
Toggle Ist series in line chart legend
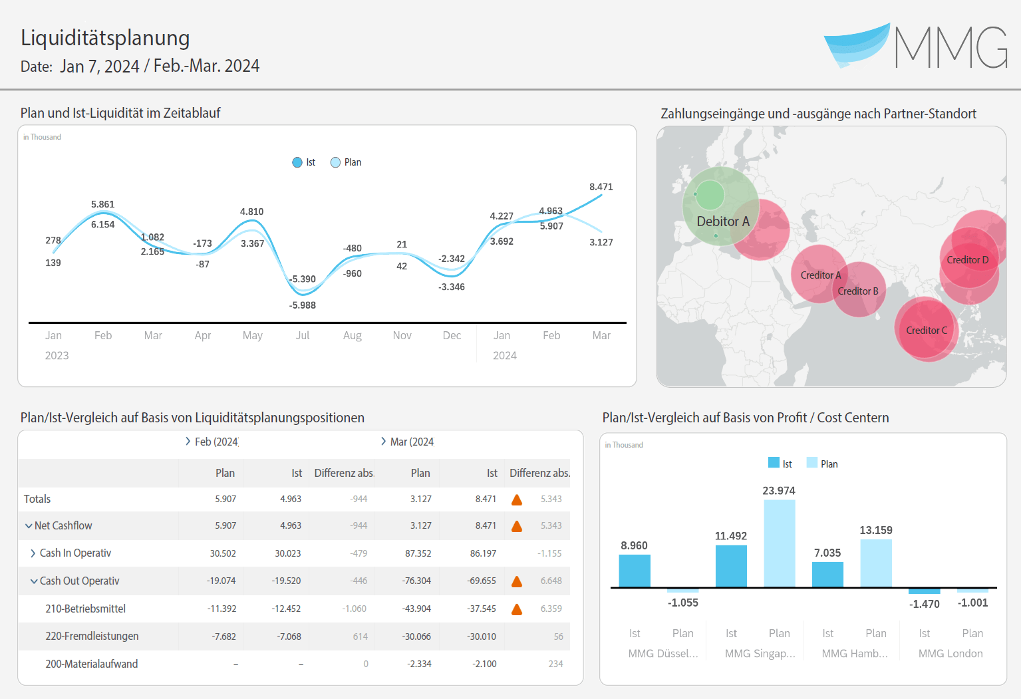304,162
